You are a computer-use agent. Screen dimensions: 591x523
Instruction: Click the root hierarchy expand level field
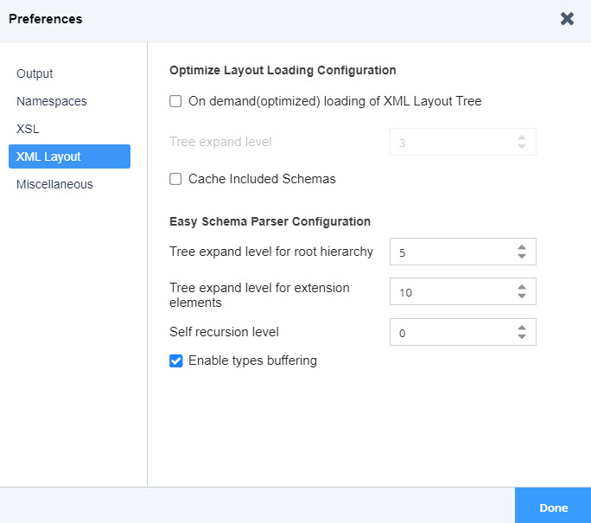[449, 252]
